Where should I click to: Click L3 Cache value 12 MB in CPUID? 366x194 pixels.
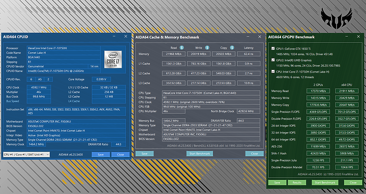(109, 97)
